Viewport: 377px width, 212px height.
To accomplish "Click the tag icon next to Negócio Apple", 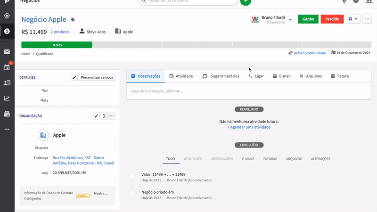I will click(x=73, y=20).
